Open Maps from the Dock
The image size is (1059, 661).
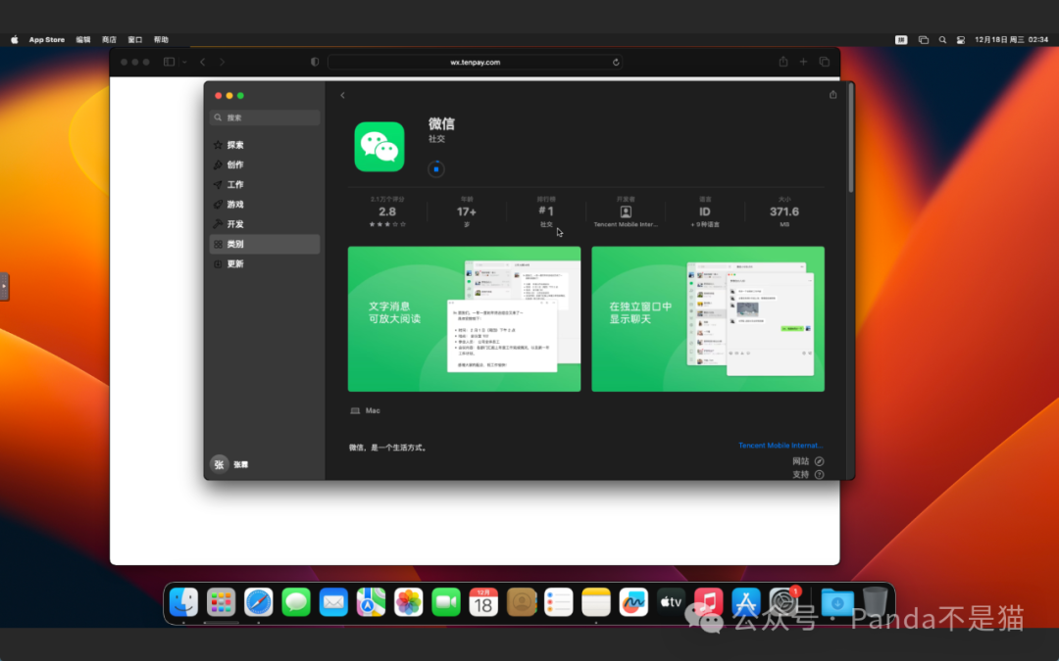[371, 602]
